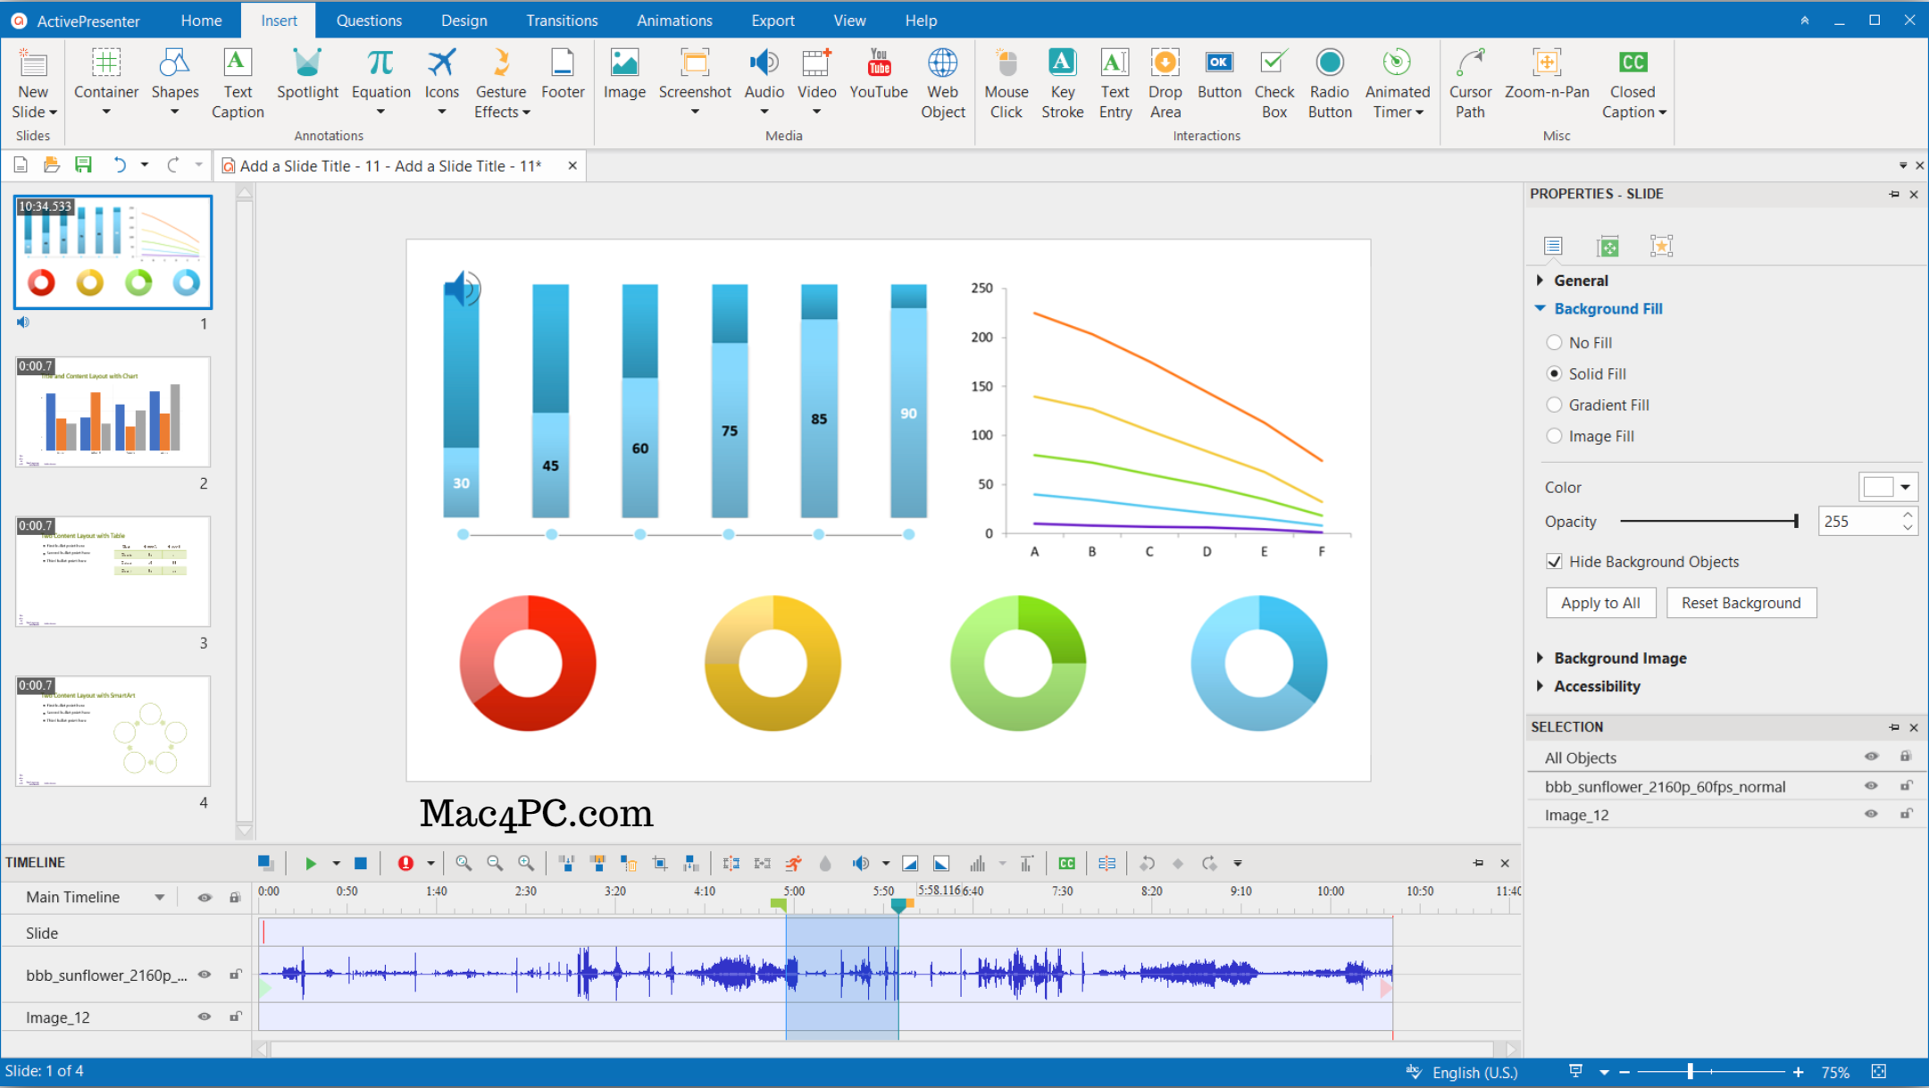Select the Cursor Path tool
The height and width of the screenshot is (1088, 1929).
coord(1469,80)
